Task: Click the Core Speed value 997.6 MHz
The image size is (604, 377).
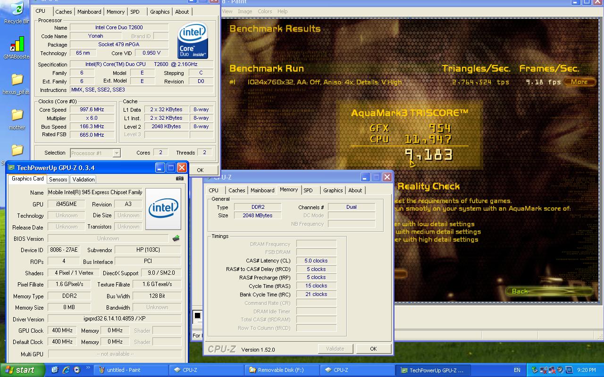Action: [x=92, y=109]
